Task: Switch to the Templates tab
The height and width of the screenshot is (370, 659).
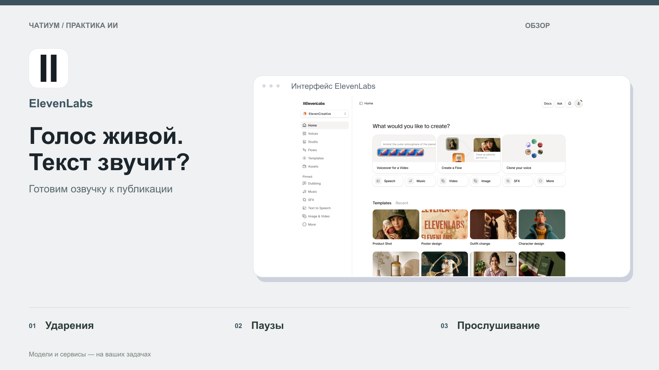Action: click(382, 203)
